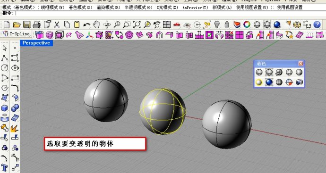Image resolution: width=326 pixels, height=173 pixels.
Task: Select the blue box solid tool
Action: 5,108
